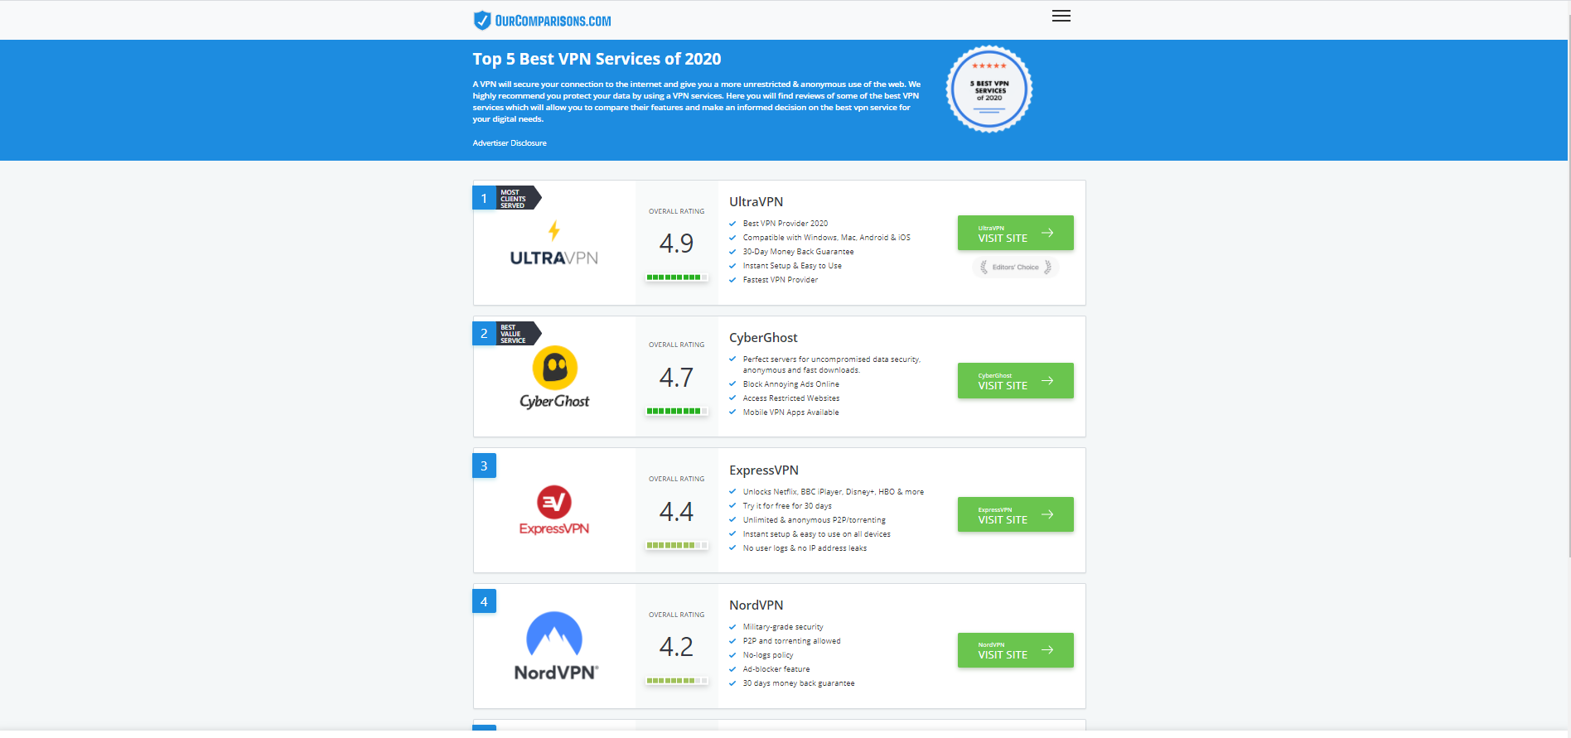This screenshot has height=738, width=1571.
Task: Click 'Top 5 Best VPN Services of 2020' heading
Action: 597,59
